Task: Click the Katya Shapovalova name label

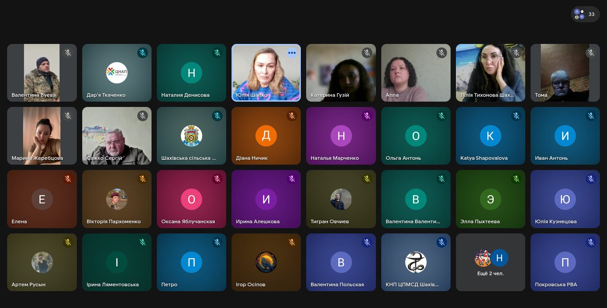Action: click(x=483, y=158)
